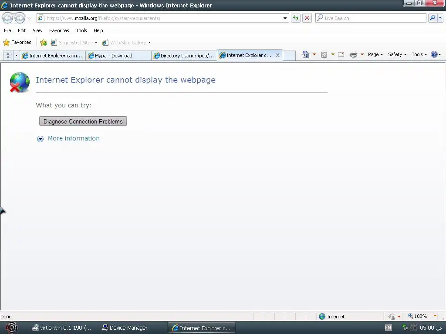The width and height of the screenshot is (446, 334).
Task: Refresh the page with the green arrows icon
Action: pos(296,18)
